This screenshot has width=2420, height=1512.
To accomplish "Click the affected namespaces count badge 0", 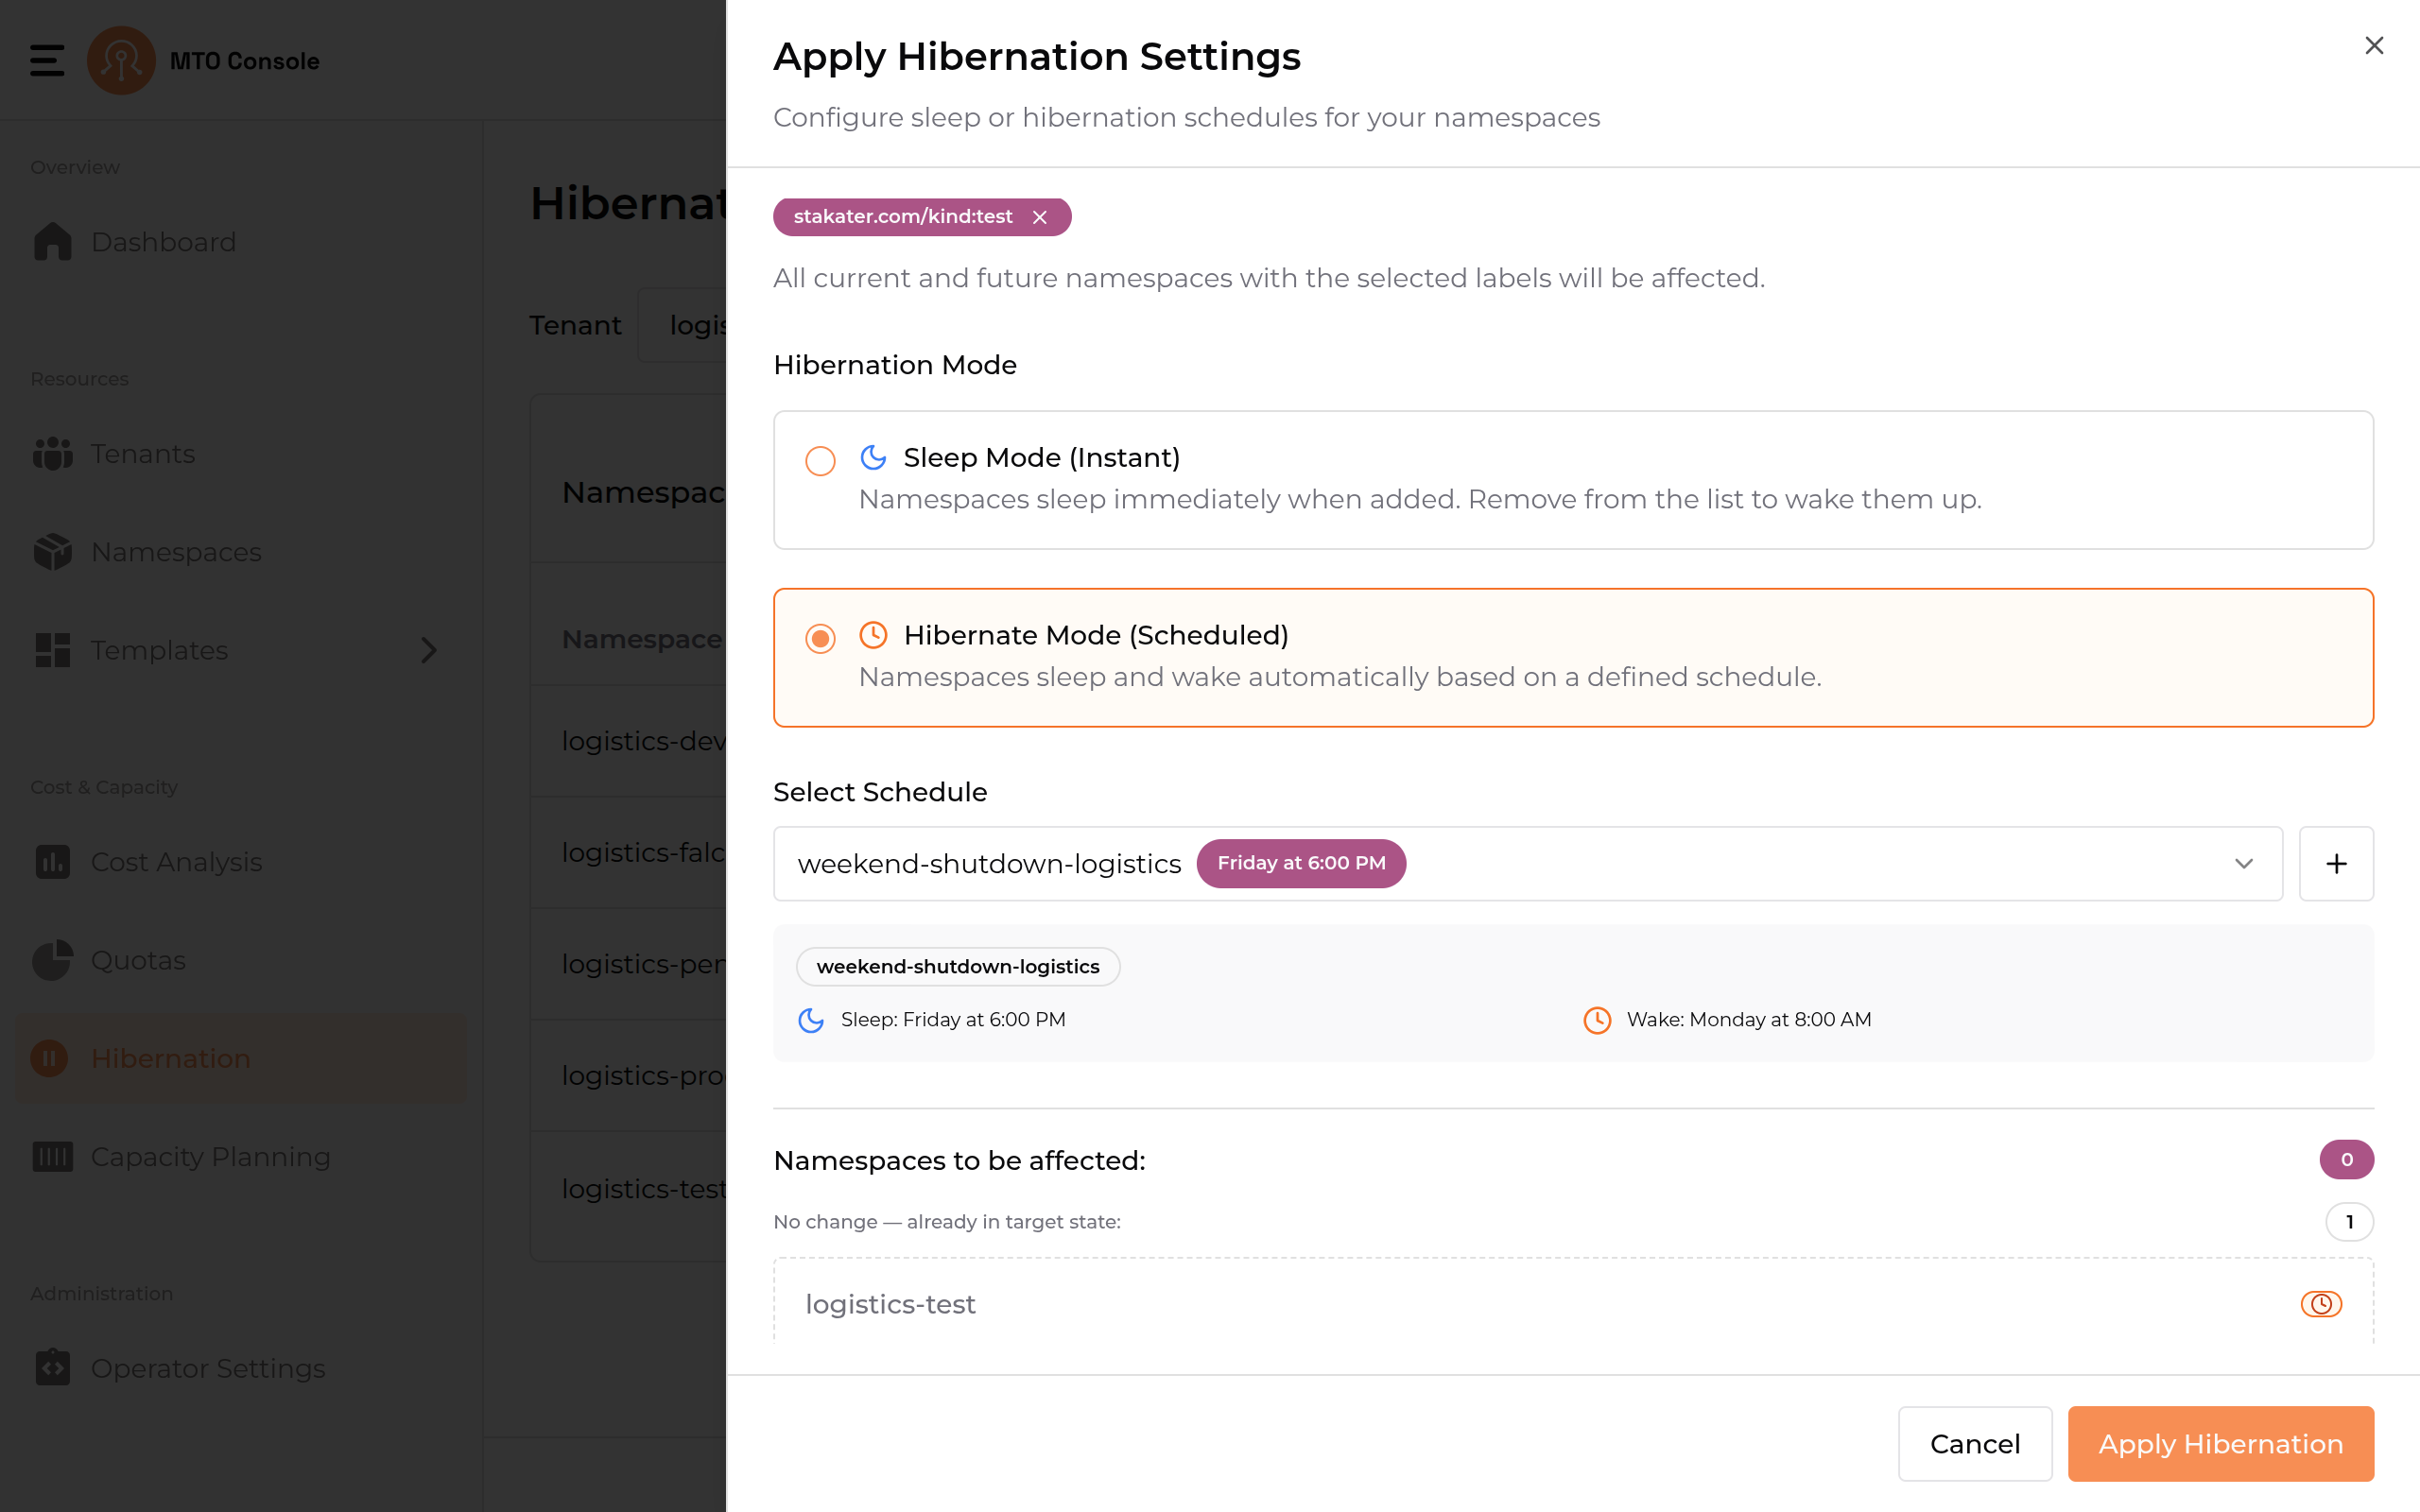I will coord(2346,1160).
